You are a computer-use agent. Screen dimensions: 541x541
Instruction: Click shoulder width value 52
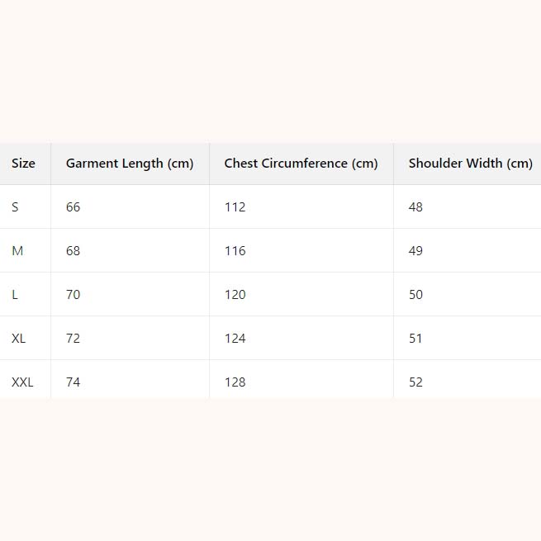[415, 382]
